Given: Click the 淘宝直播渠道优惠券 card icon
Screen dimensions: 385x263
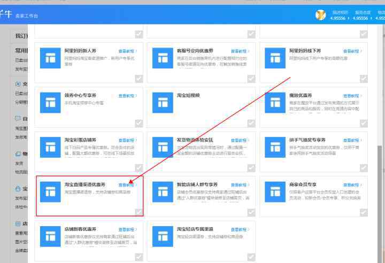Looking at the screenshot, I should coord(50,192).
